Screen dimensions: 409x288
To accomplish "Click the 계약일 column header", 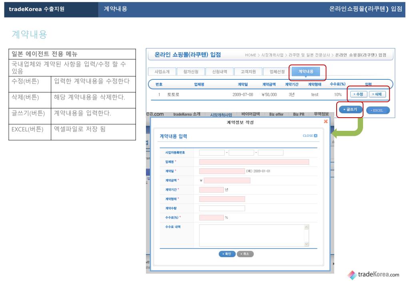I will pyautogui.click(x=243, y=84).
